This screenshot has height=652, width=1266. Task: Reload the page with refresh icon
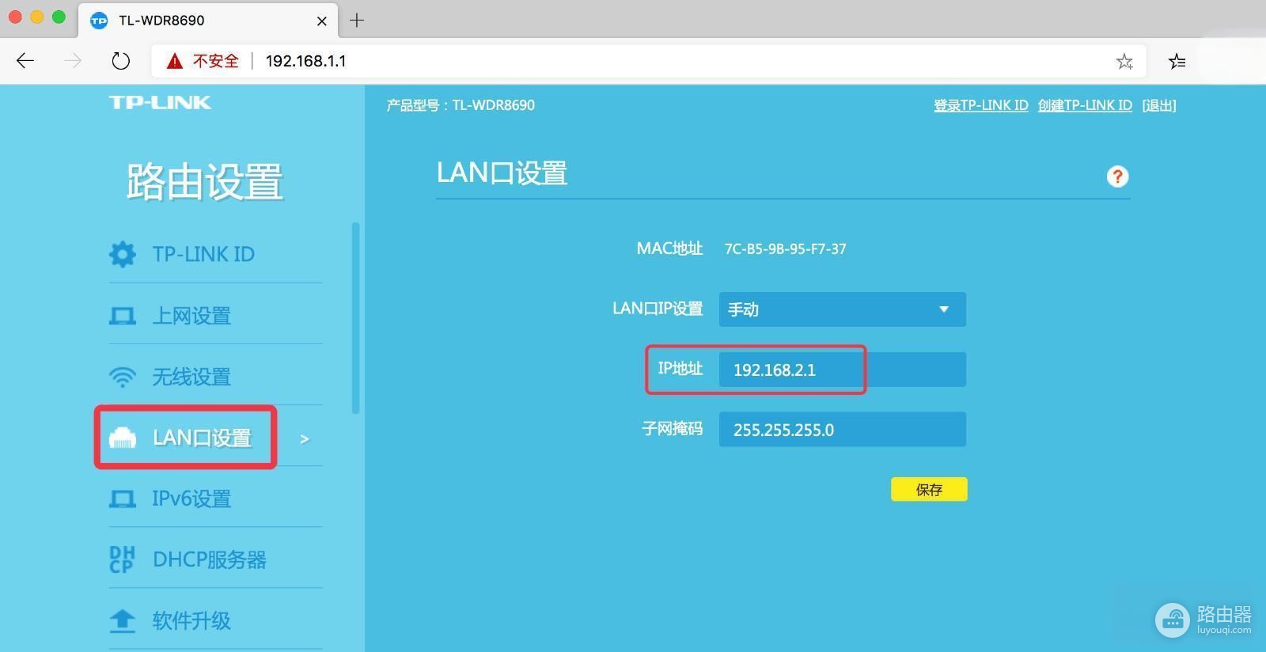pyautogui.click(x=120, y=61)
